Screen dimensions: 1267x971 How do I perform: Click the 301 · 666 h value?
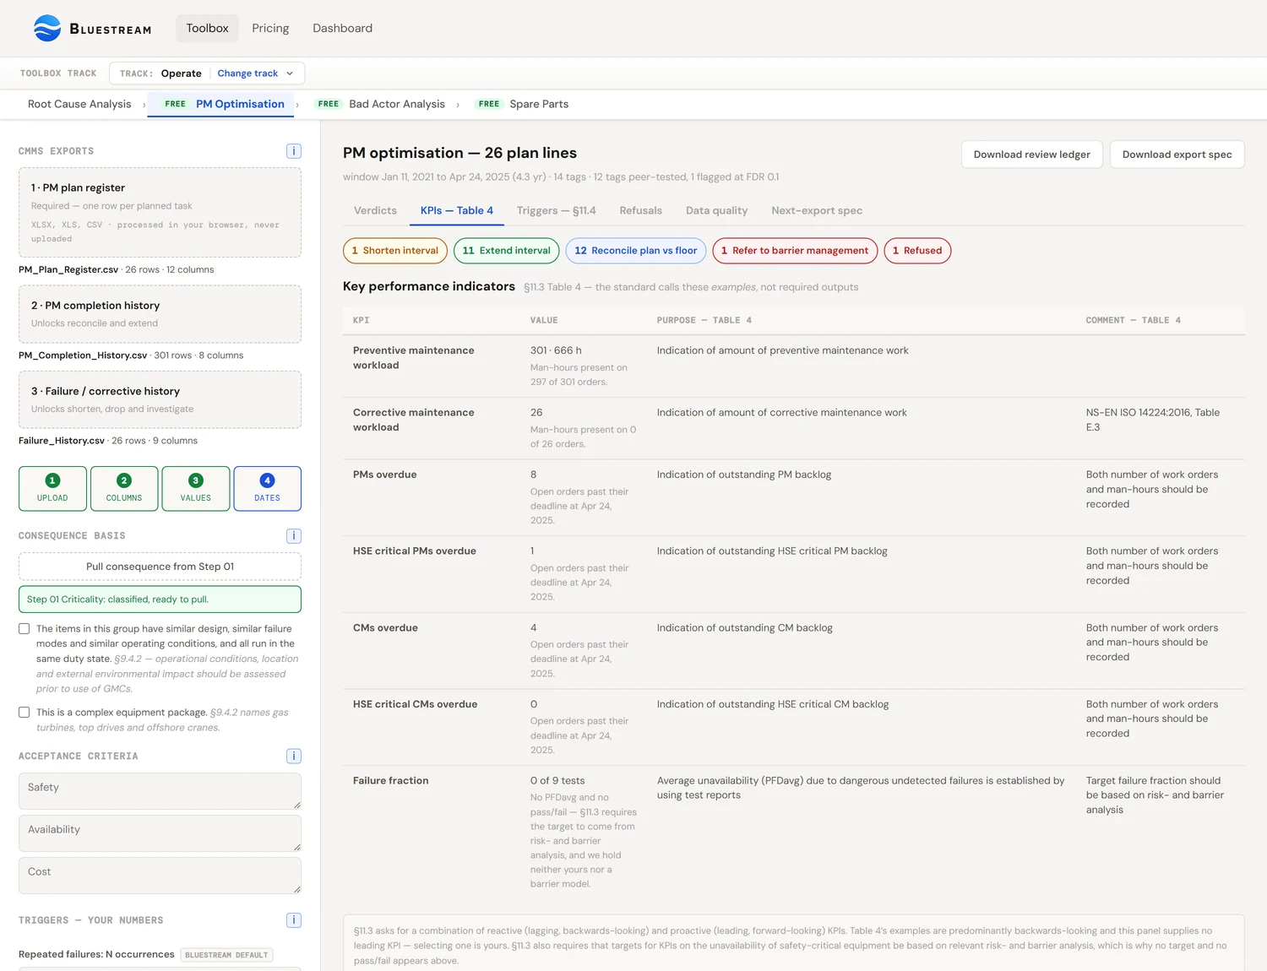556,350
